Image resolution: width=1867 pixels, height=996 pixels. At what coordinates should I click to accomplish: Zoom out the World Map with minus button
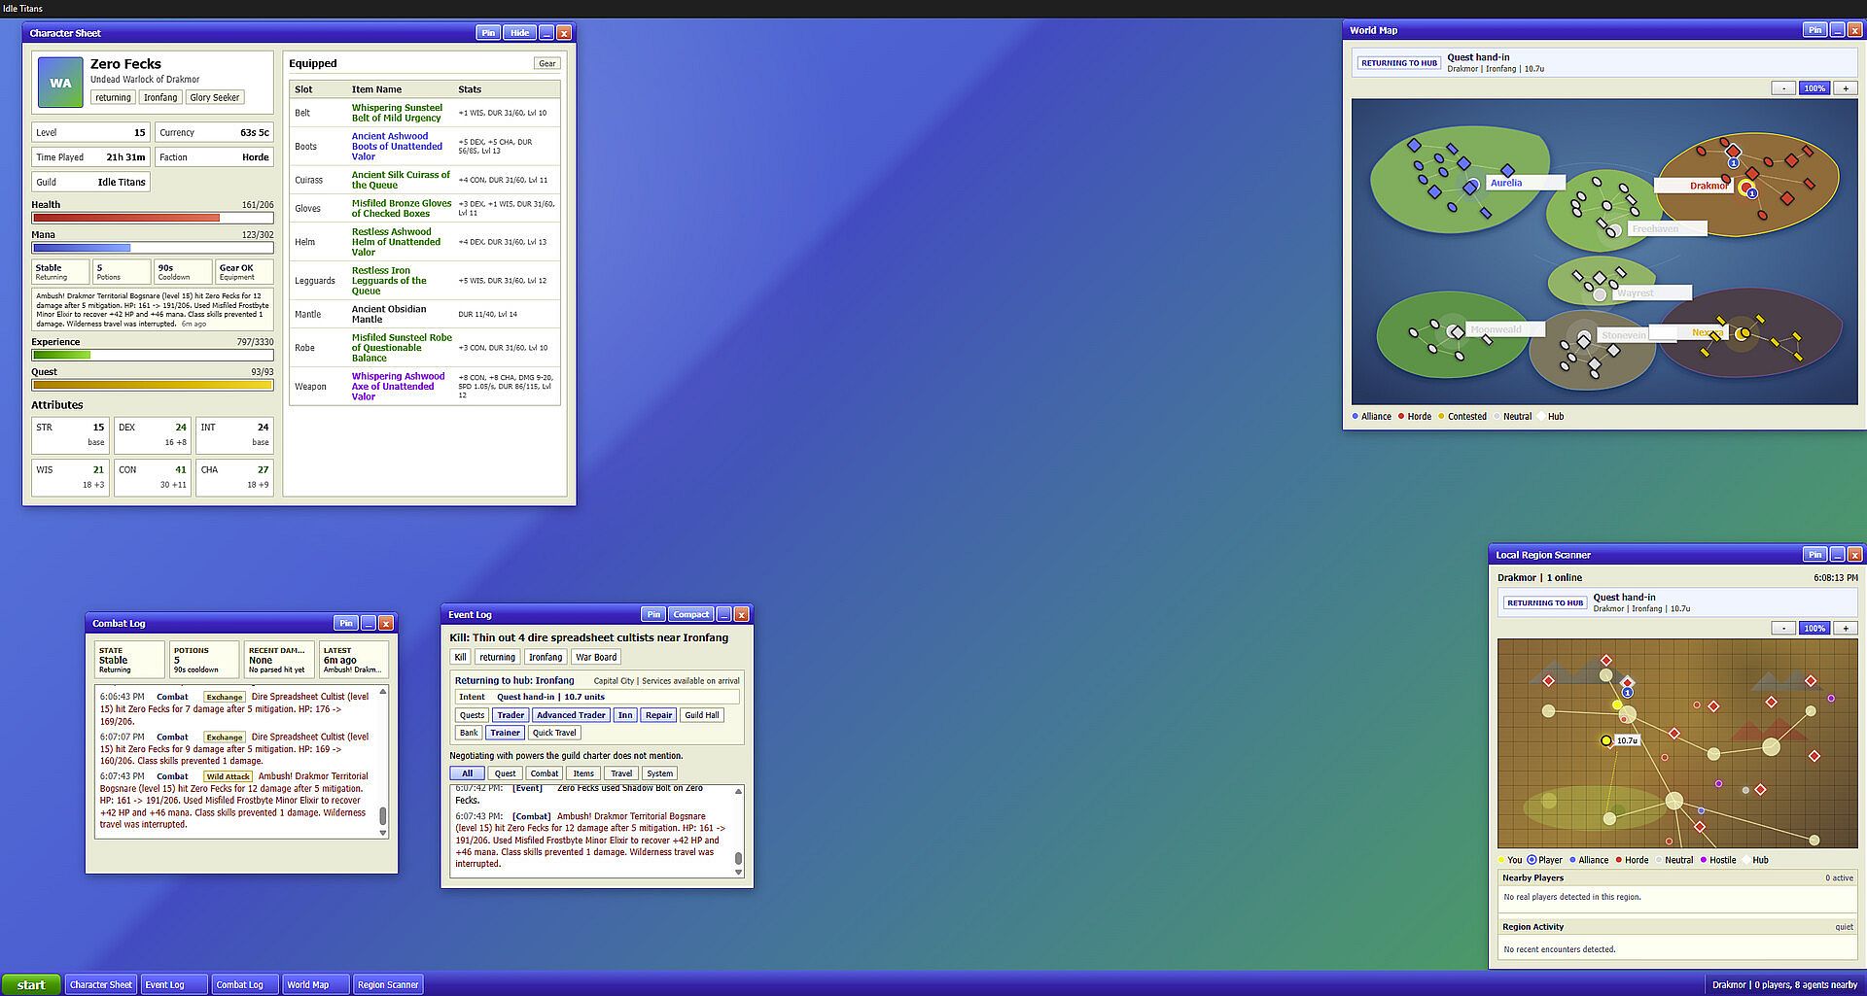coord(1783,87)
